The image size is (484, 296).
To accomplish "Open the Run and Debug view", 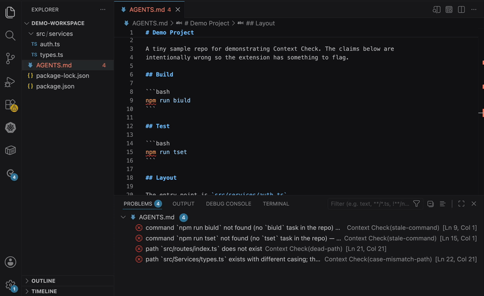I will (x=10, y=82).
